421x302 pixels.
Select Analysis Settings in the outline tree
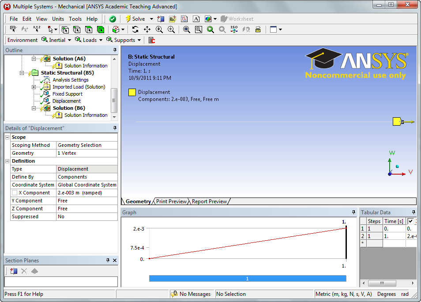point(70,80)
